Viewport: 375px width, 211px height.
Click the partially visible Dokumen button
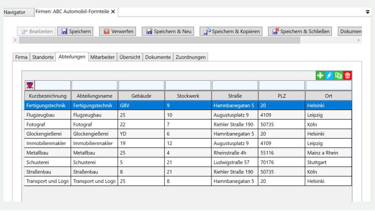click(x=350, y=31)
